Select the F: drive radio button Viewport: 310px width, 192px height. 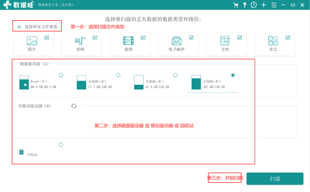(x=233, y=75)
